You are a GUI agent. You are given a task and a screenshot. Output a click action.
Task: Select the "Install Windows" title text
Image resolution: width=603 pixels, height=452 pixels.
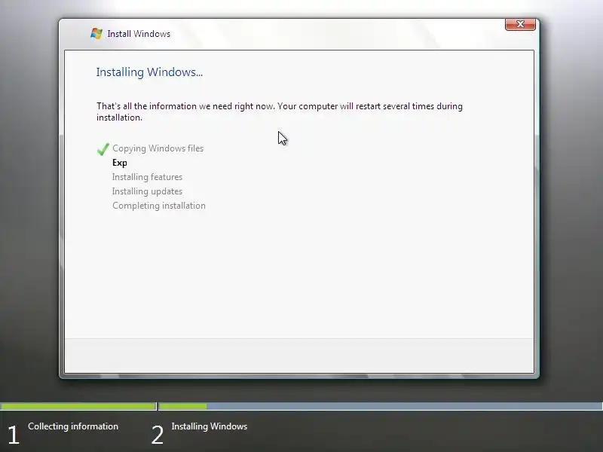coord(139,34)
